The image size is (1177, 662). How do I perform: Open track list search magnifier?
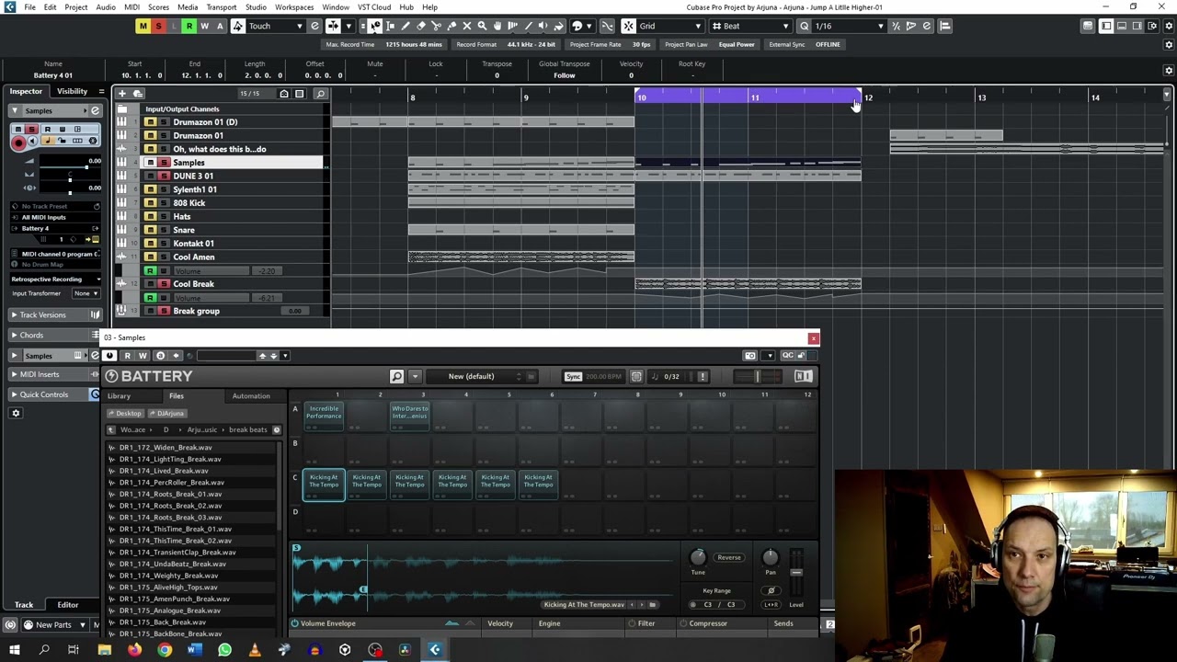[320, 94]
